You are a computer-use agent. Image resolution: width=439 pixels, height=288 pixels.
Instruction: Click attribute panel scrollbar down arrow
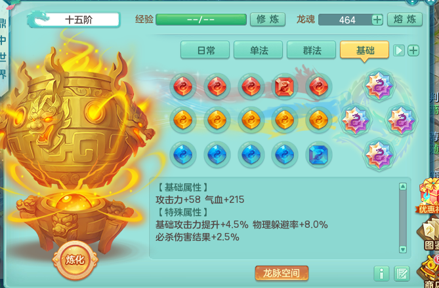403,249
